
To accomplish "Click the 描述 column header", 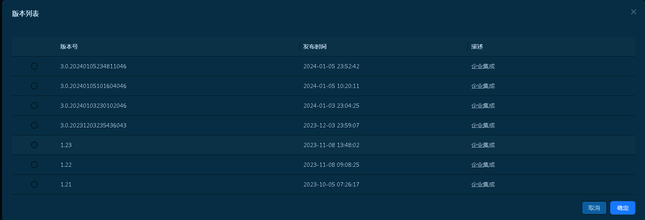I will pyautogui.click(x=477, y=47).
